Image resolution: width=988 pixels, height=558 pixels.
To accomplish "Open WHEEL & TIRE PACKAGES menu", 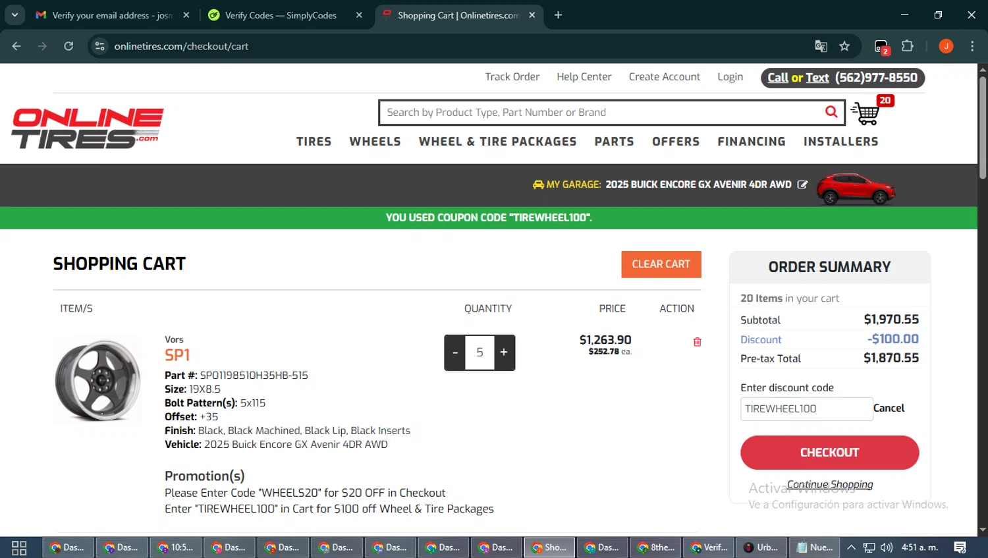I will click(x=497, y=142).
